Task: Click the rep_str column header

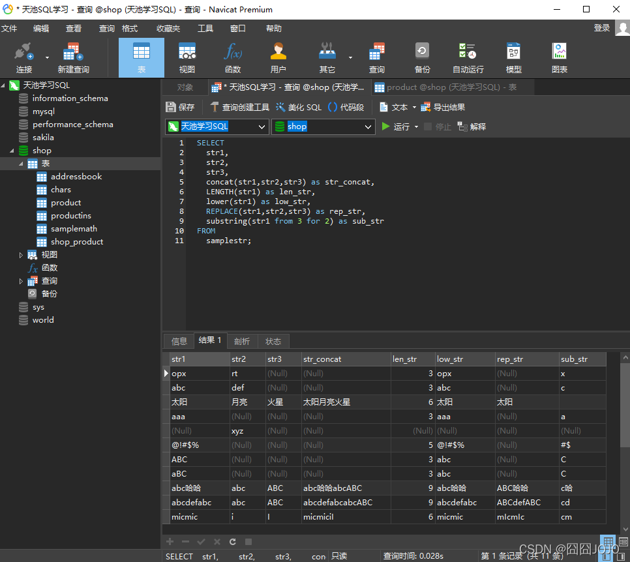Action: click(x=527, y=359)
